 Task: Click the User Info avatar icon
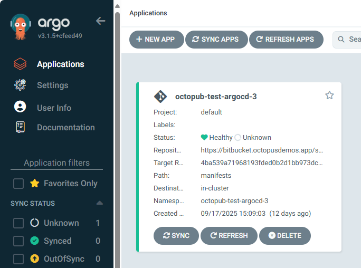click(x=20, y=107)
